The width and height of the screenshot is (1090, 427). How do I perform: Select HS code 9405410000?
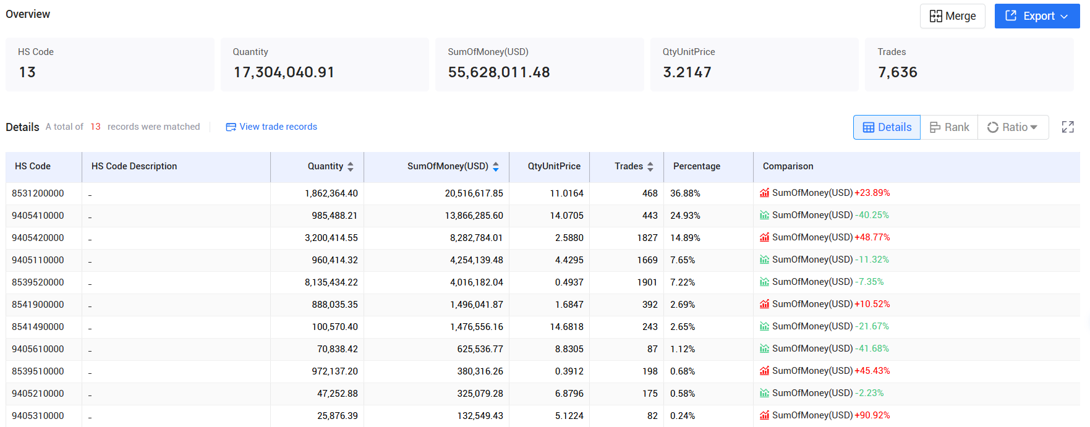[38, 216]
